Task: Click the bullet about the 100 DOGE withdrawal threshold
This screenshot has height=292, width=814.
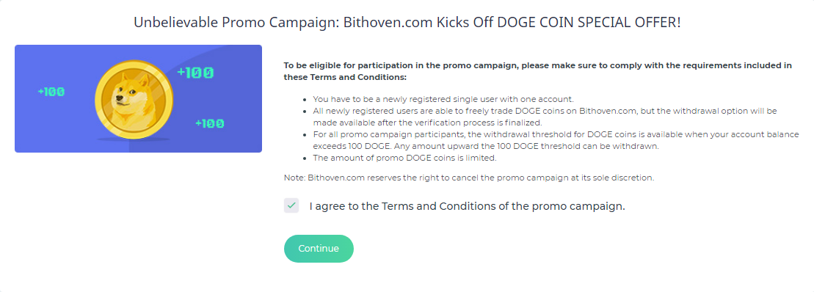Action: [x=556, y=140]
